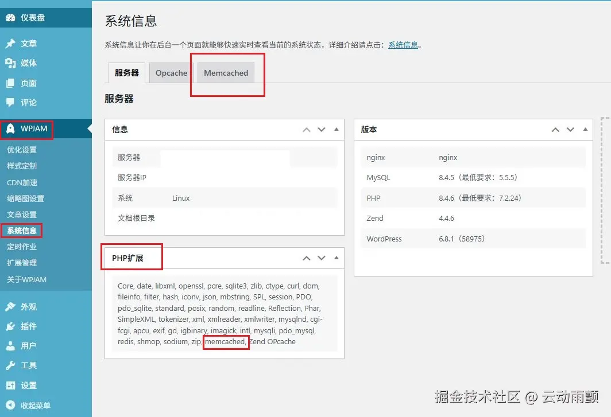The image size is (611, 417).
Task: Move the 版本 panel down
Action: pyautogui.click(x=570, y=130)
